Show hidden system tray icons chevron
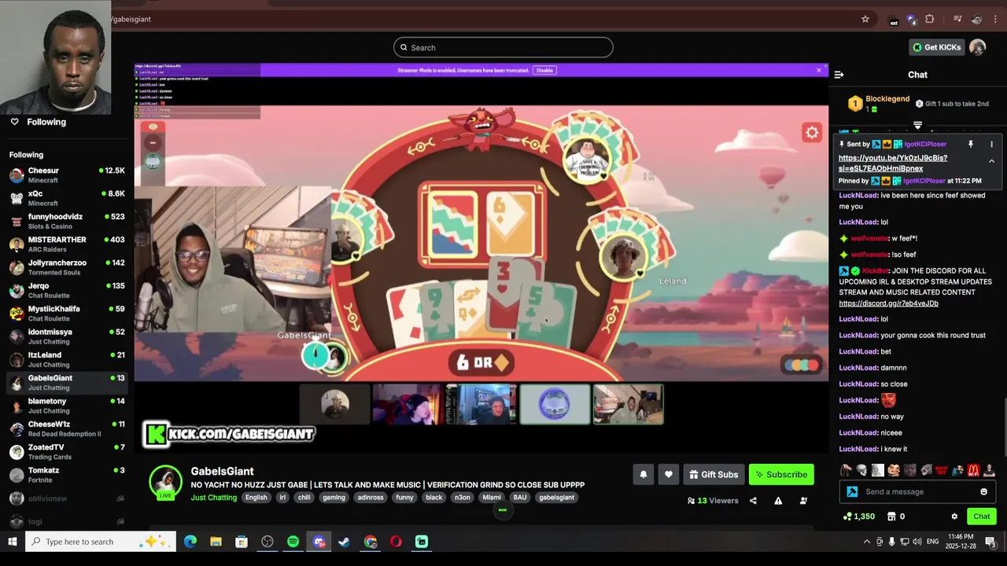The height and width of the screenshot is (566, 1007). (x=867, y=542)
